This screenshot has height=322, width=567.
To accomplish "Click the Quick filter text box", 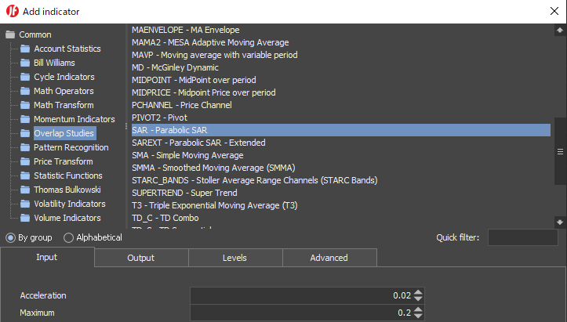I will click(522, 237).
